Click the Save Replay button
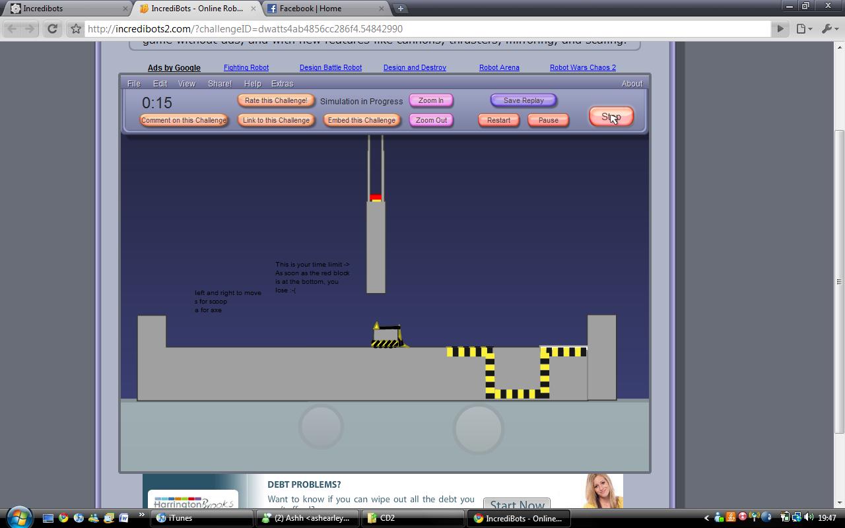The image size is (845, 528). click(x=524, y=100)
